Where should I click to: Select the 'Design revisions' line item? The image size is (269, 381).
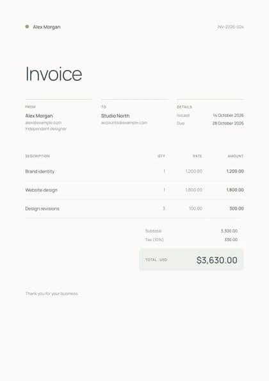click(42, 208)
